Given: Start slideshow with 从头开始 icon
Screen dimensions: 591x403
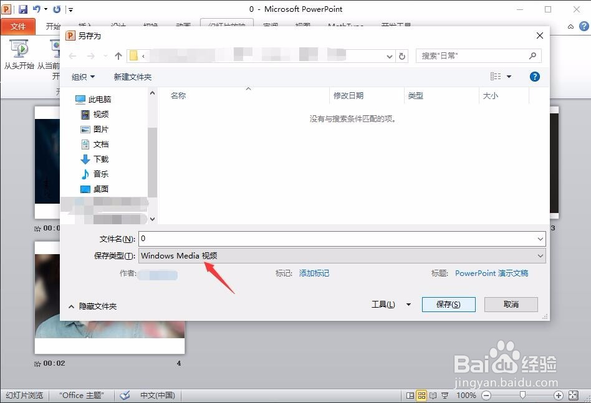Looking at the screenshot, I should click(x=19, y=55).
